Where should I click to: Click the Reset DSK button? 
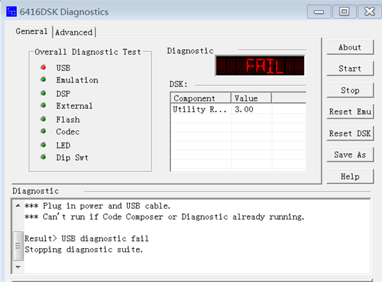tap(350, 133)
